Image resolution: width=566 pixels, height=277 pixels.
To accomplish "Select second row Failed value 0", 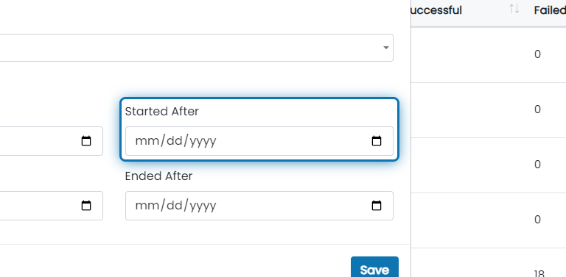I will (537, 109).
